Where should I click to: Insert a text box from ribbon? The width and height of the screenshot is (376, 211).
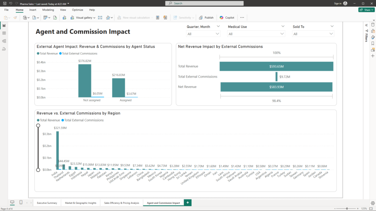(100, 18)
